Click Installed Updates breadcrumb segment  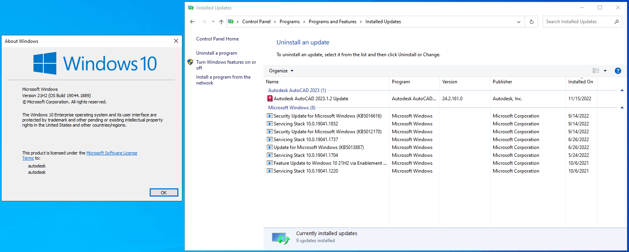pyautogui.click(x=383, y=22)
